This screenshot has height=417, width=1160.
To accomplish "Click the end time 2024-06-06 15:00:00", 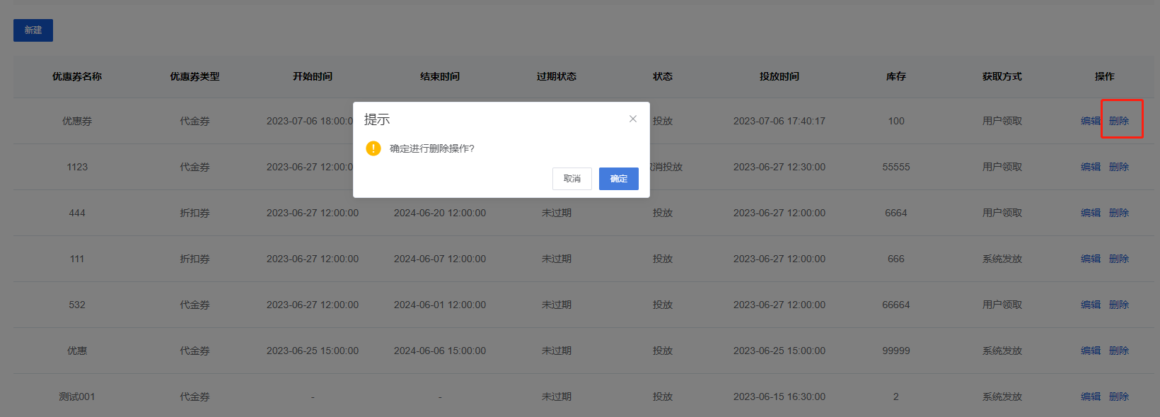I will tap(440, 351).
